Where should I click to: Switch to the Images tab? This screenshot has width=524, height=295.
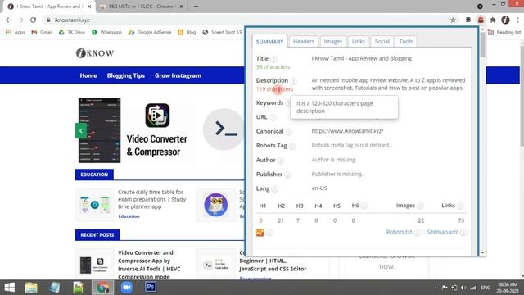pyautogui.click(x=333, y=42)
